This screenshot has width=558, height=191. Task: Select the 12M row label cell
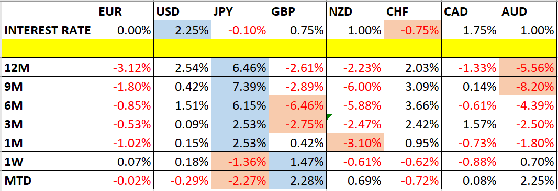pos(48,67)
